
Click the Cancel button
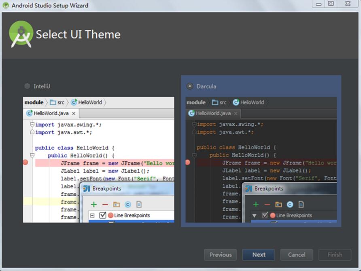point(297,255)
